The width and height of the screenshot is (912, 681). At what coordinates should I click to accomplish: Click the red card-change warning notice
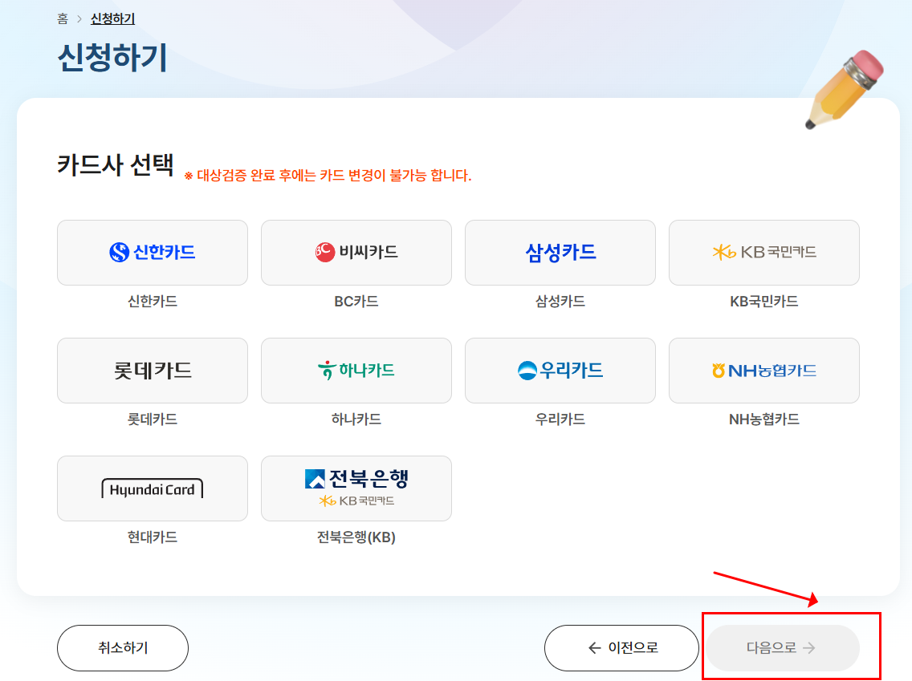pyautogui.click(x=328, y=176)
